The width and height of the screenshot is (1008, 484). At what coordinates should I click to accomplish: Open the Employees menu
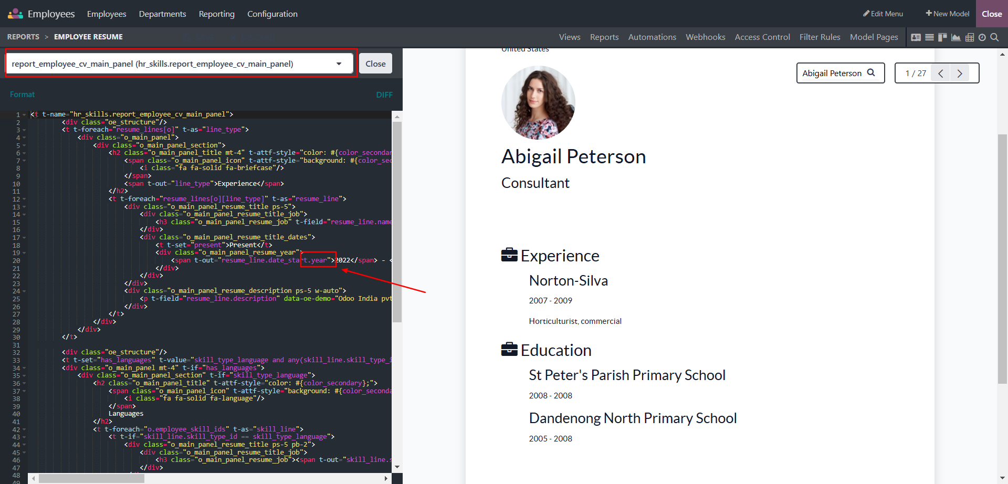pos(107,14)
